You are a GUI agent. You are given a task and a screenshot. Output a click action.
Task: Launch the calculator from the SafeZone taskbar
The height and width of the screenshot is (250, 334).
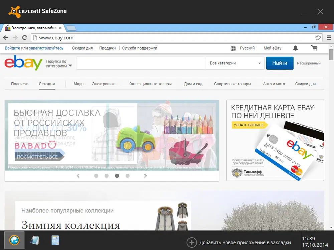pyautogui.click(x=55, y=240)
